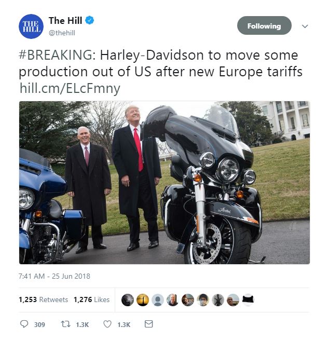Open first liker's dark avatar

(x=128, y=300)
